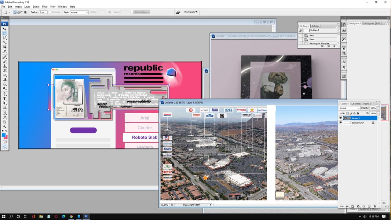Choose Add to selection mode option
The image size is (391, 220).
18,12
